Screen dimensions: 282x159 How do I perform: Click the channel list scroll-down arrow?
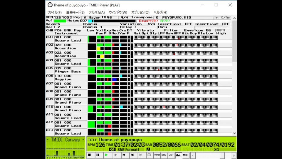(x=234, y=133)
